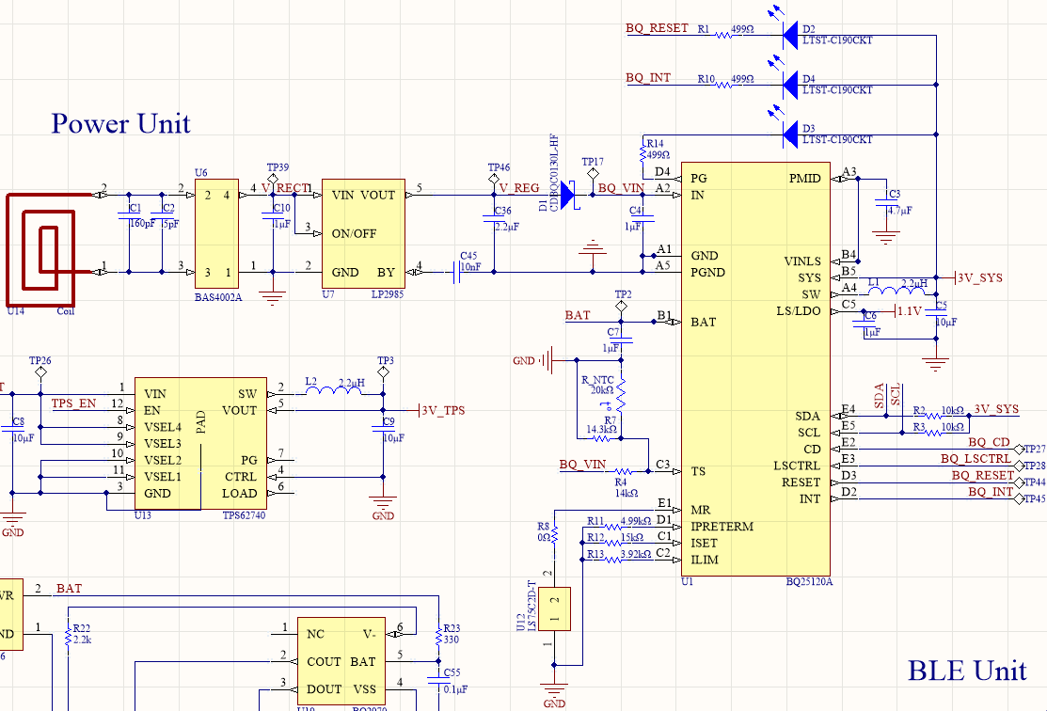
Task: Click the R13 3.92kΩ resistor label
Action: [619, 554]
